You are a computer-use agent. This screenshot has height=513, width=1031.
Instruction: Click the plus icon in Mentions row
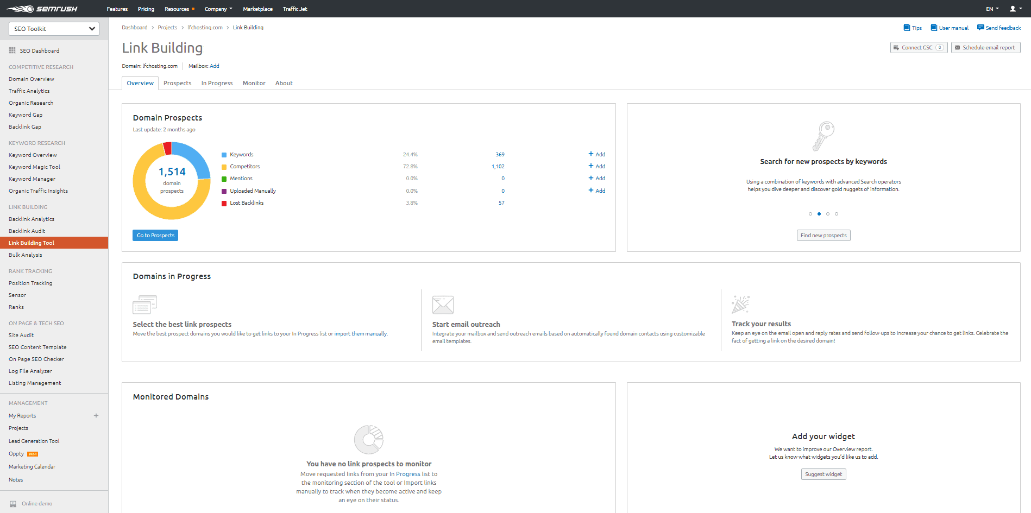tap(591, 178)
